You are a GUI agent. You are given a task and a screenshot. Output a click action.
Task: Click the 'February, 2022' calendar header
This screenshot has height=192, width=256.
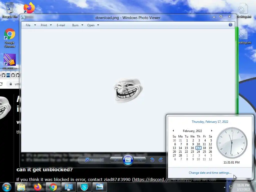192,131
